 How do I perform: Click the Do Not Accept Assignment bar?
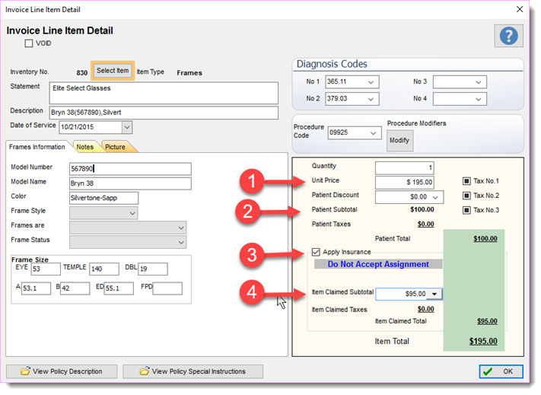(378, 264)
